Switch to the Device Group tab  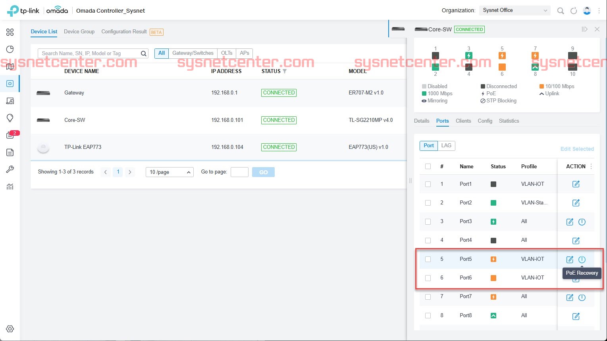79,32
